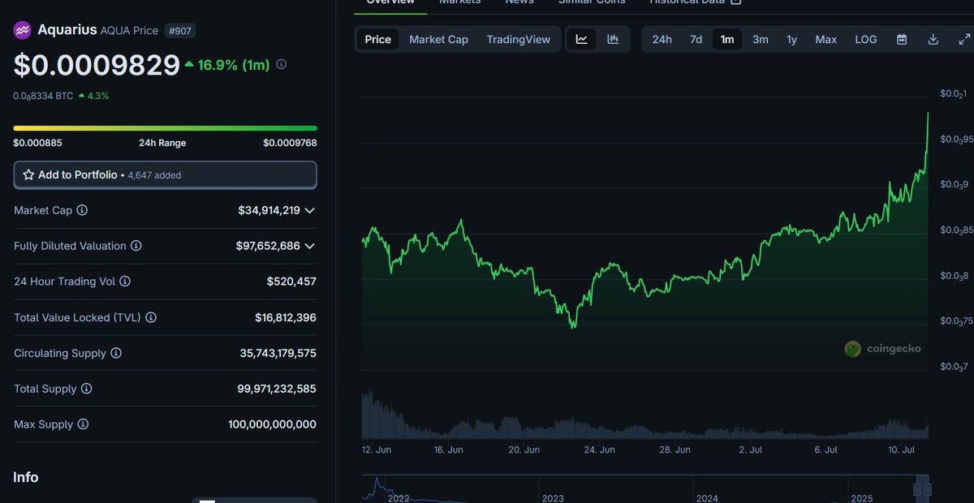Click the 24 Hour Trading Vol info icon
Viewport: 974px width, 503px height.
coord(125,282)
